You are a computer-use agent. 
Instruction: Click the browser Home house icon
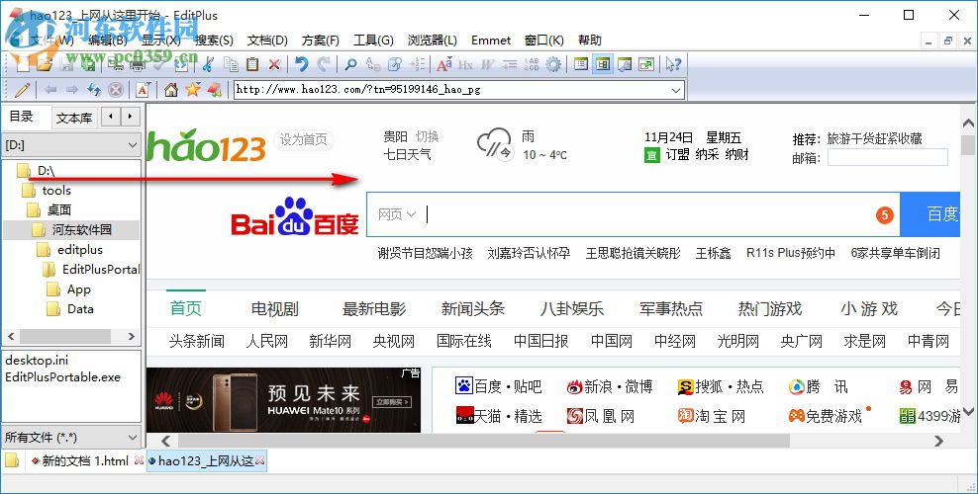tap(171, 90)
